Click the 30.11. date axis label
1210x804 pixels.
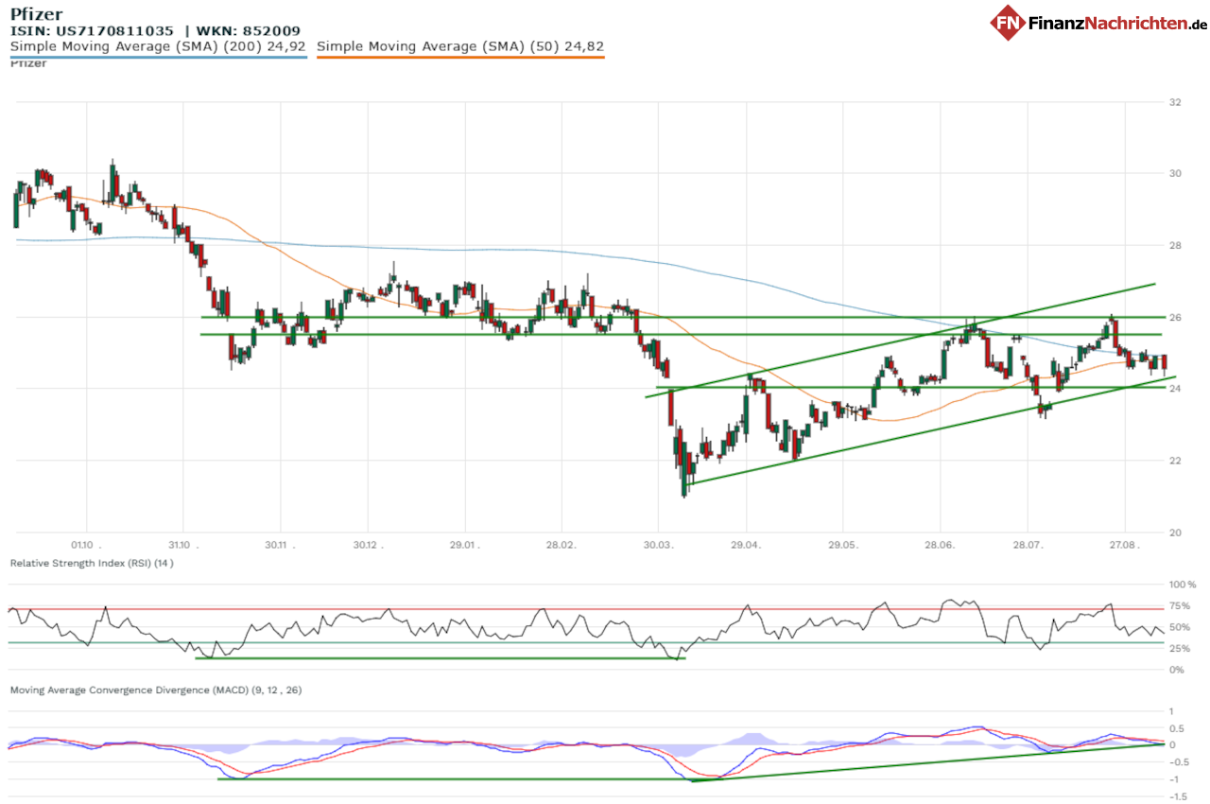(280, 546)
